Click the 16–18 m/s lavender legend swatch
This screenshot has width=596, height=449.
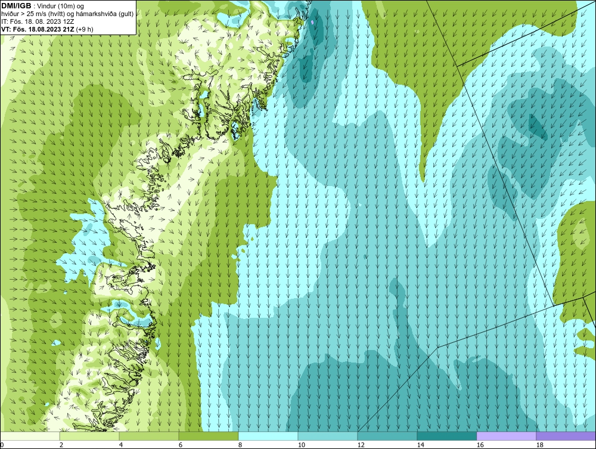point(506,436)
